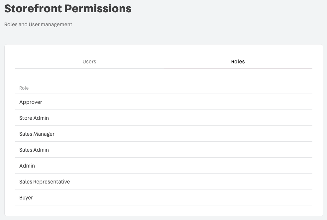Click the empty row above the Role header
The image size is (327, 220).
coord(163,76)
